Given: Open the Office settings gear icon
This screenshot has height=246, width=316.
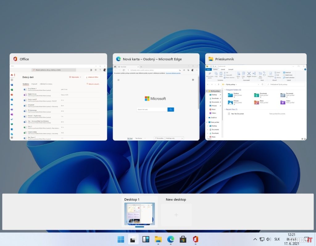Looking at the screenshot, I should [x=95, y=70].
